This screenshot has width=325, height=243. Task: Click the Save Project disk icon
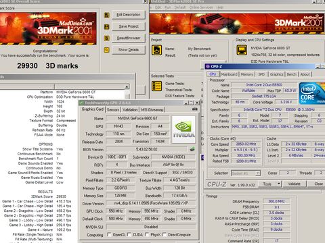point(106,27)
